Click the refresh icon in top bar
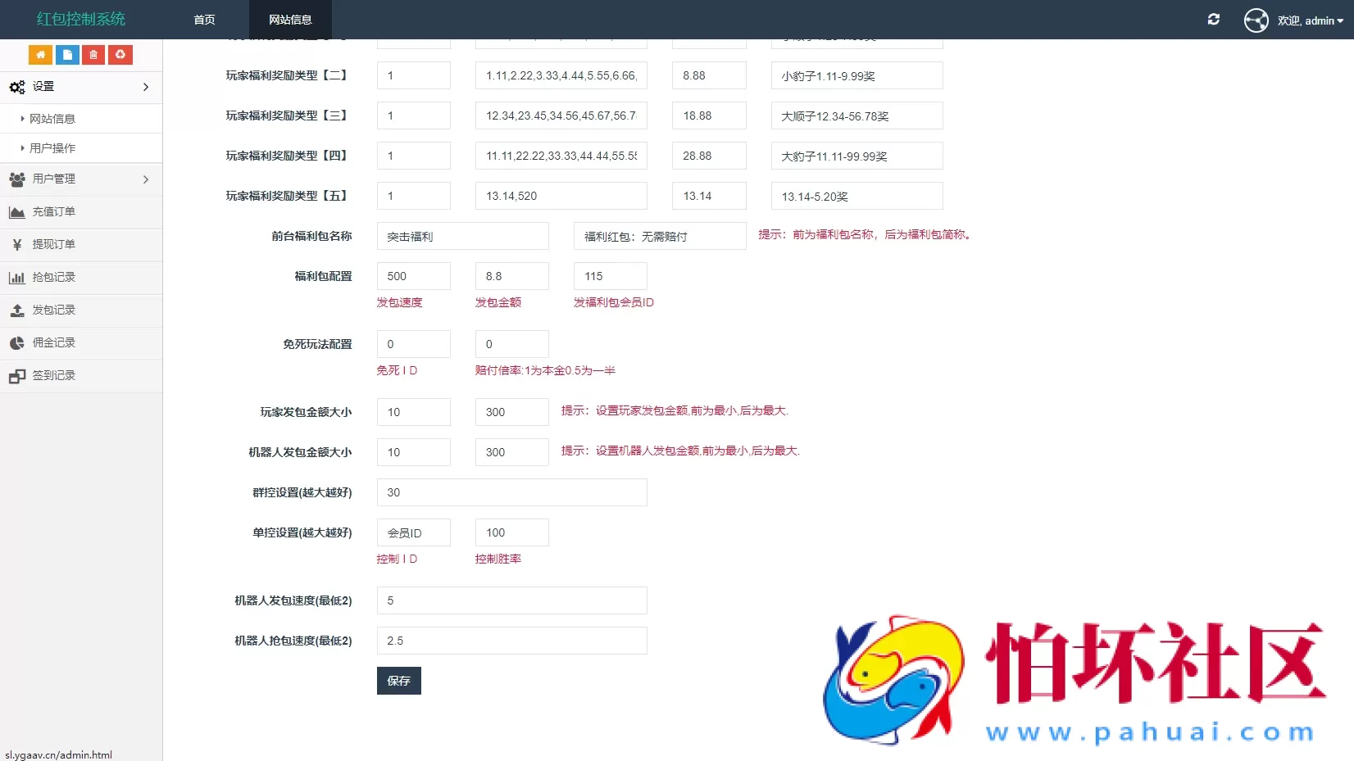 pyautogui.click(x=1214, y=19)
